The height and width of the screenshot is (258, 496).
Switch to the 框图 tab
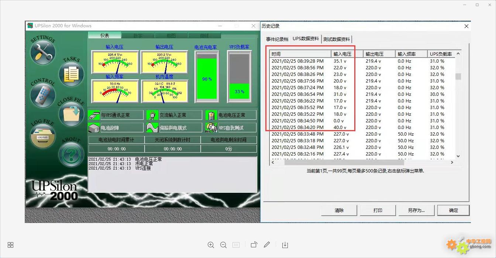171,36
